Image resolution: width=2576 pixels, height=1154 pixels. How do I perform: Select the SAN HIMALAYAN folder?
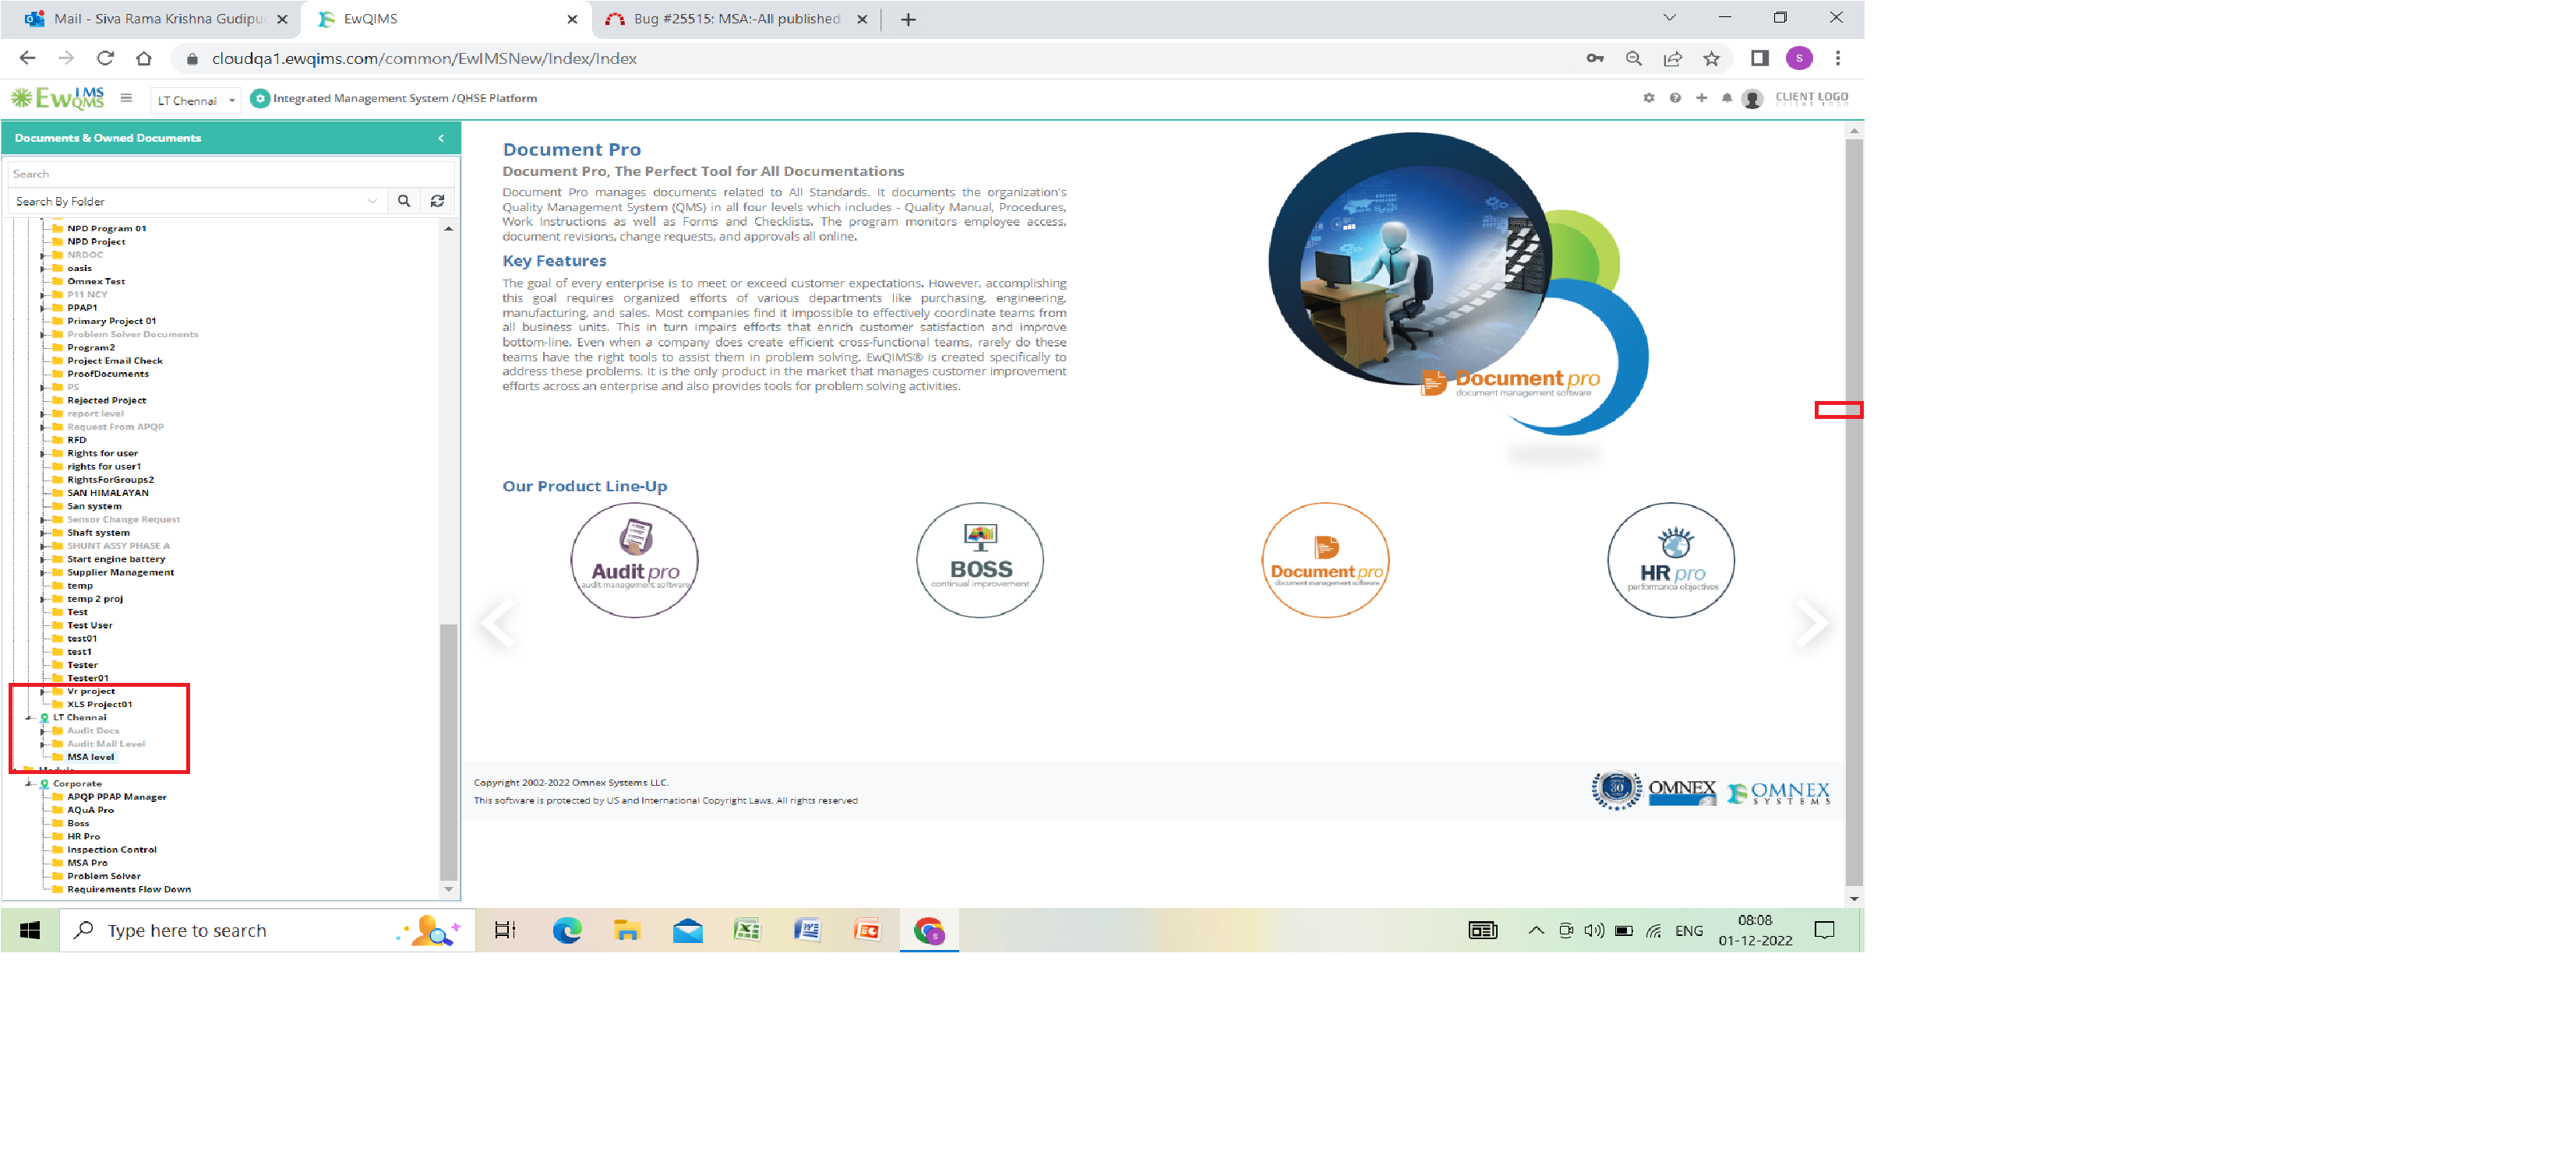107,493
